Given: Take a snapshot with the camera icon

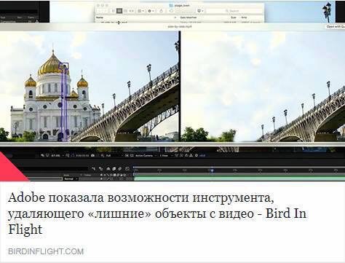Looking at the screenshot, I should pos(92,155).
